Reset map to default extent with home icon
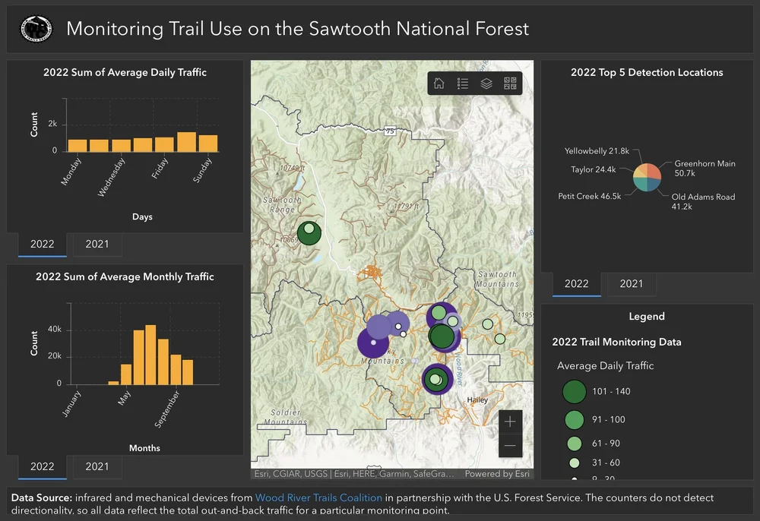760x521 pixels. 438,84
